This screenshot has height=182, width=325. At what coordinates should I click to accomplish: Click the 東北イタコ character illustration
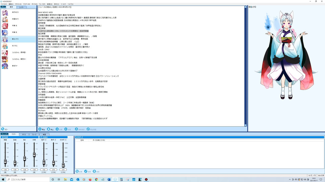pyautogui.click(x=286, y=55)
